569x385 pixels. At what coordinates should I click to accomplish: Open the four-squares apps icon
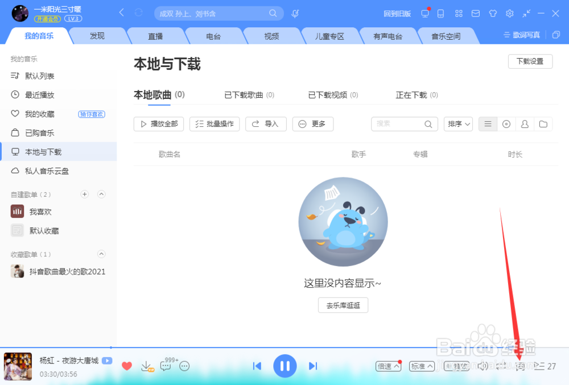459,14
